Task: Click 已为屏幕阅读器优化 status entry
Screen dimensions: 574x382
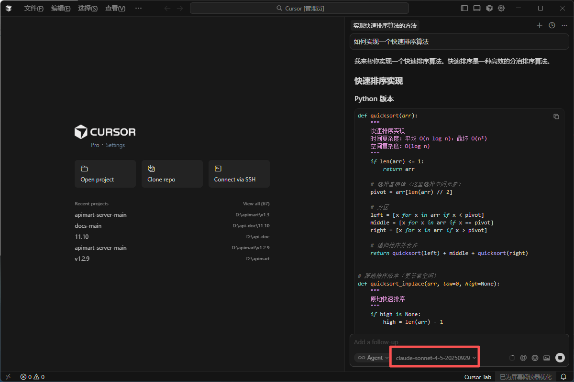Action: pos(525,377)
